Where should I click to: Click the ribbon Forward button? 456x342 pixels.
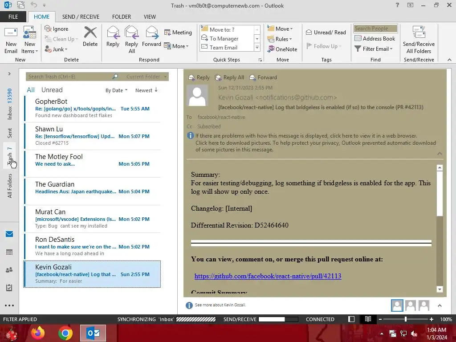click(x=151, y=37)
